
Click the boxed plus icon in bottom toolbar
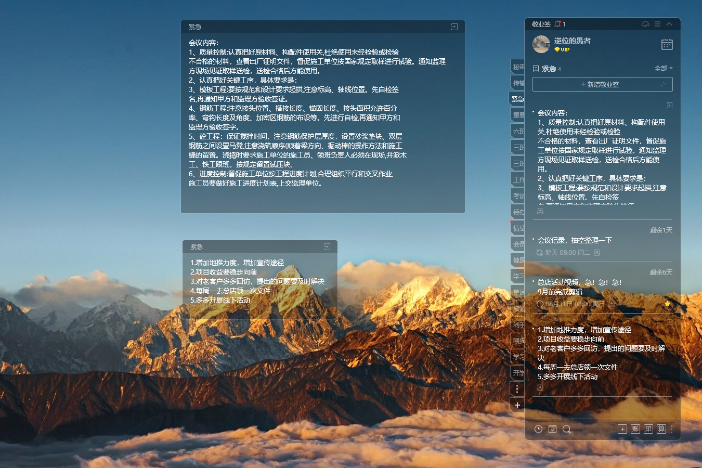pos(622,429)
